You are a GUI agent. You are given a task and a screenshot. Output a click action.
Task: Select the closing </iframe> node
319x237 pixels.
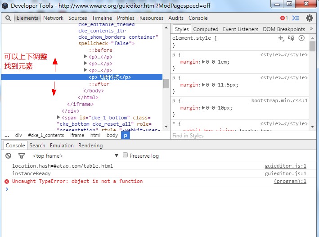[x=81, y=104]
